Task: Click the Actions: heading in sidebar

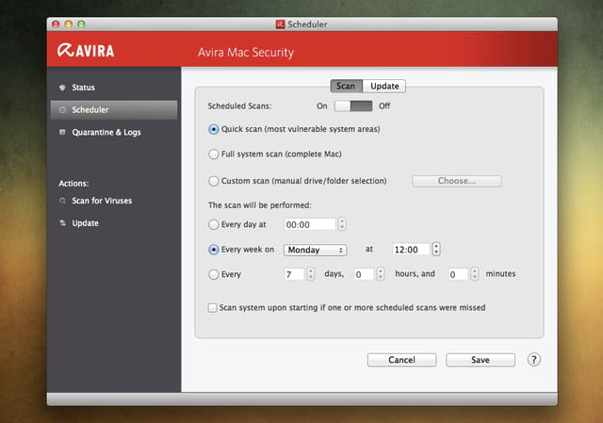Action: 73,184
